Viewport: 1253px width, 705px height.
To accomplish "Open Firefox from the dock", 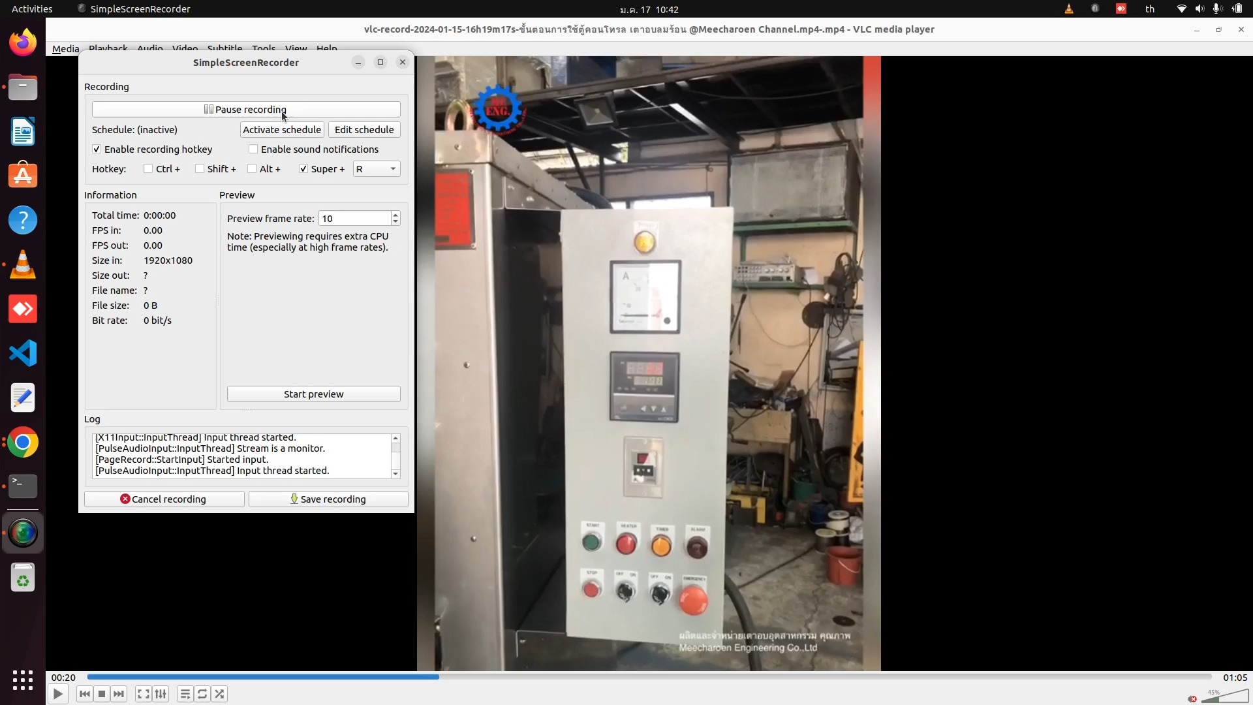I will [23, 41].
